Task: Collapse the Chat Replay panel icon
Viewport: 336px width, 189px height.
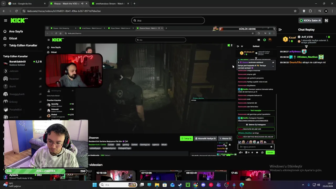Action: tap(280, 30)
